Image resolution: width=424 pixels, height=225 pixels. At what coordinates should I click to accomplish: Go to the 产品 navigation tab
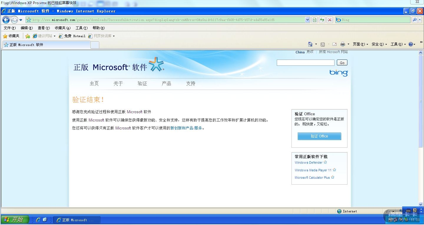click(166, 83)
